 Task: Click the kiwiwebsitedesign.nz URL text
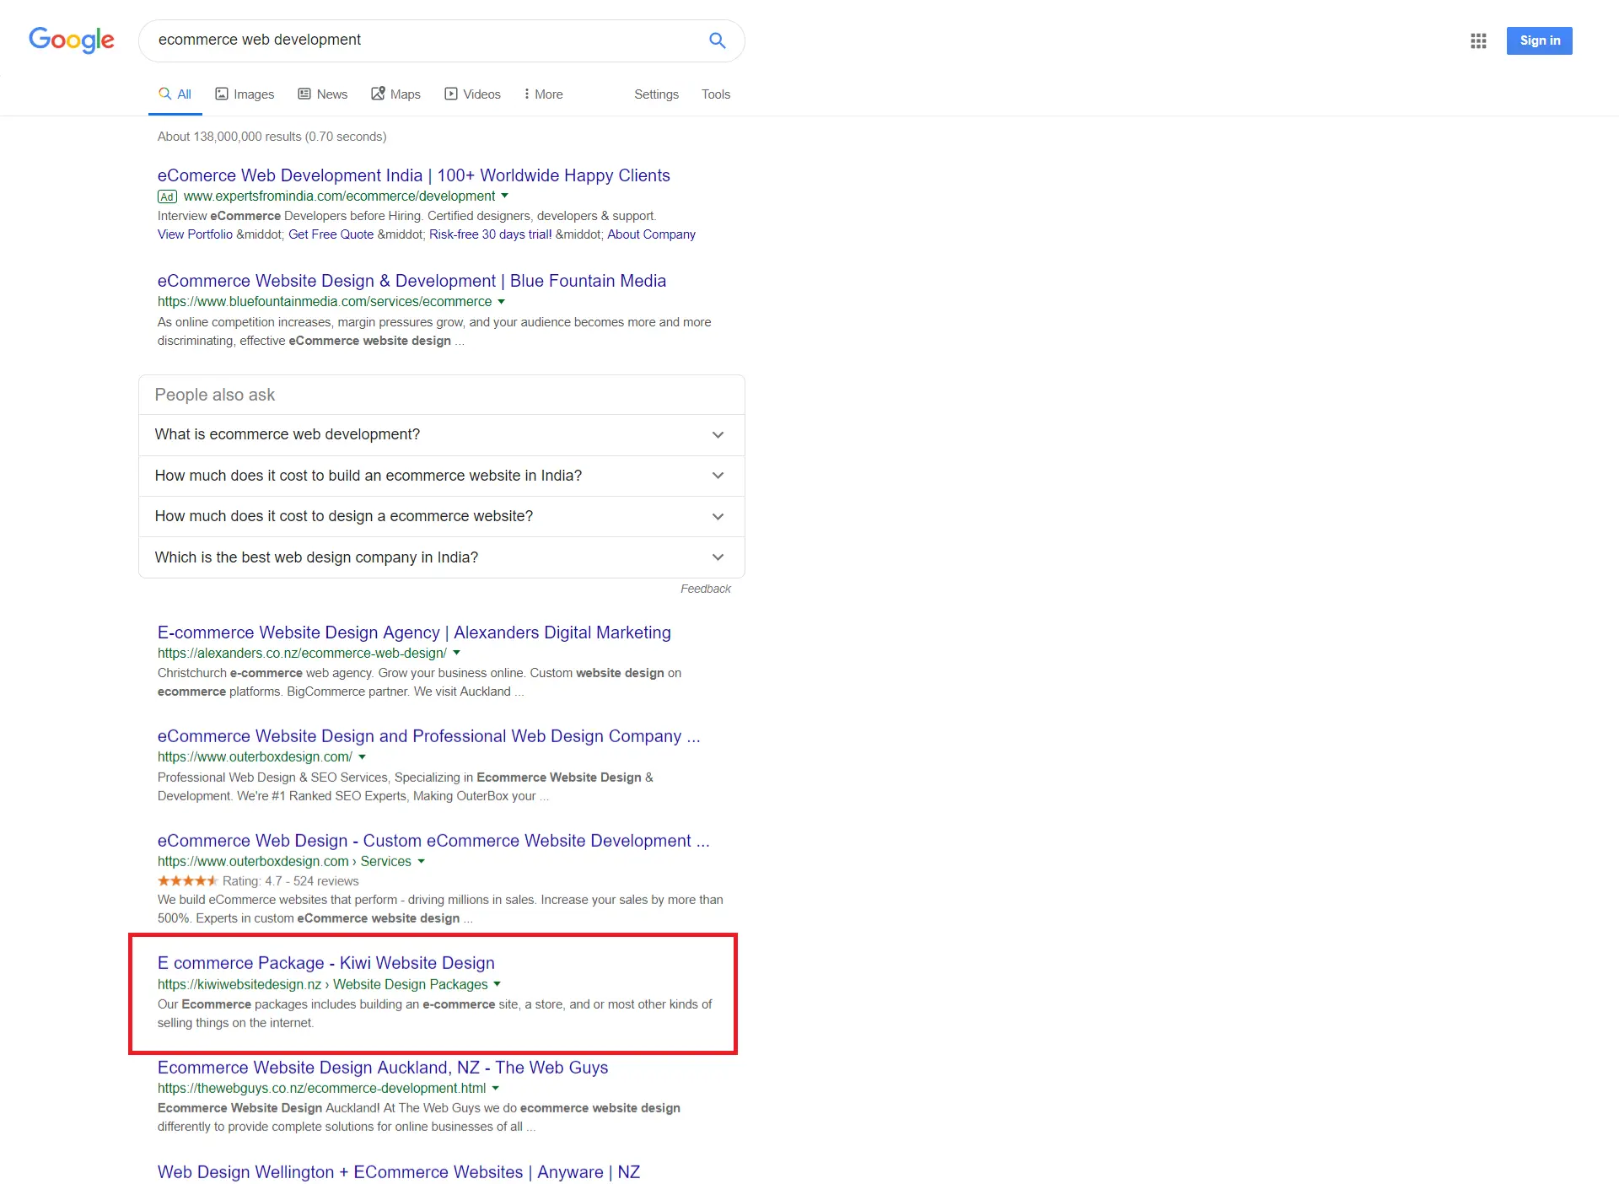coord(239,984)
